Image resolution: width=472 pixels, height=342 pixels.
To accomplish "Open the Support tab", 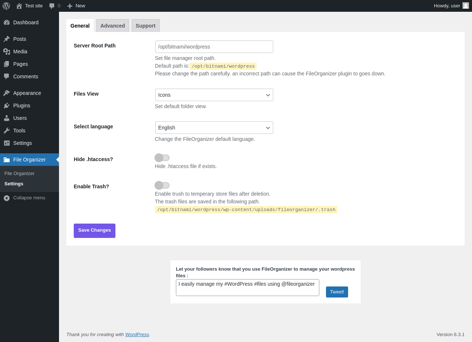I will (145, 26).
